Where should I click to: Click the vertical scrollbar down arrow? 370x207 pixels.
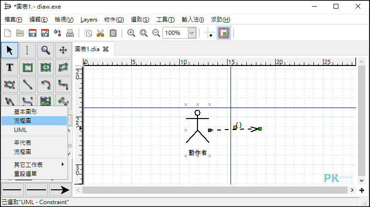(362, 180)
